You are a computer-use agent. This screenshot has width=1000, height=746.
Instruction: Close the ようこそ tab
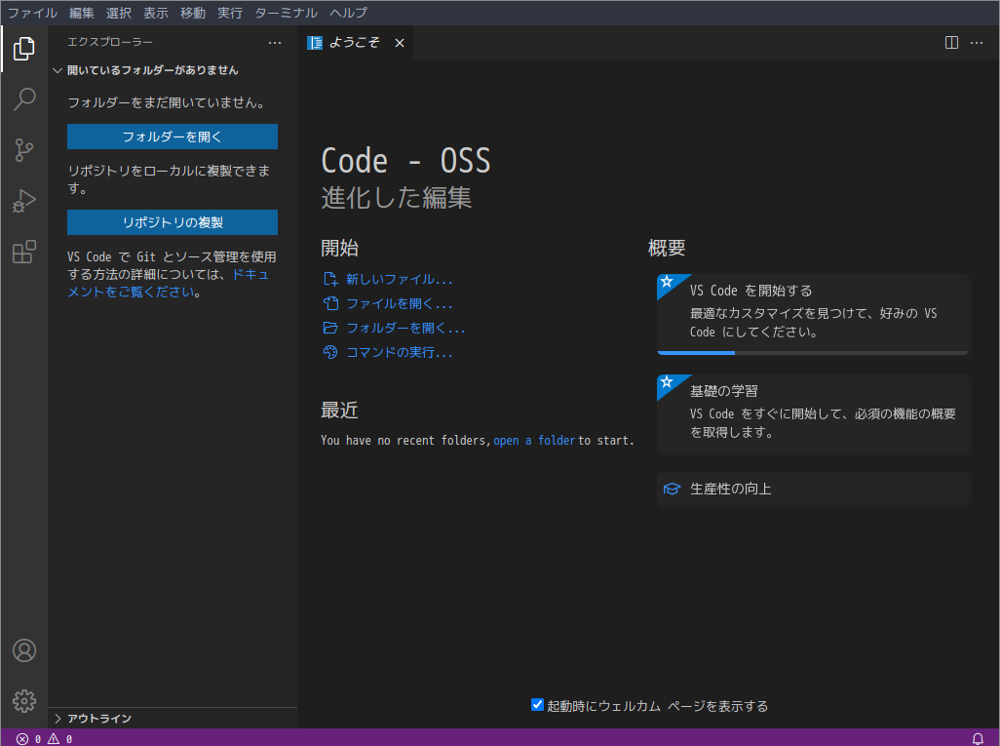click(400, 43)
